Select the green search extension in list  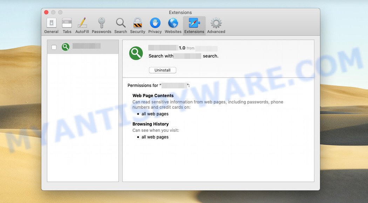[83, 47]
